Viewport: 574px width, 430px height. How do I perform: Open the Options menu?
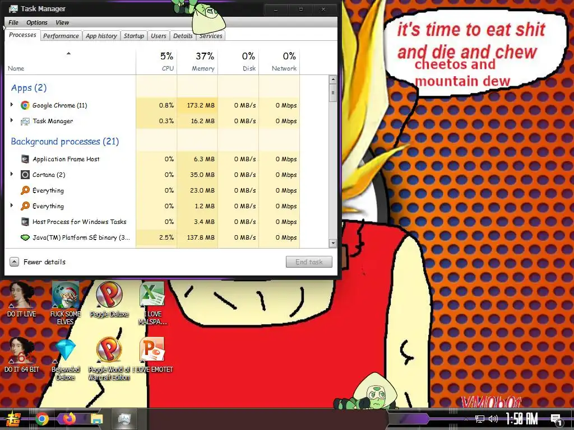(36, 22)
